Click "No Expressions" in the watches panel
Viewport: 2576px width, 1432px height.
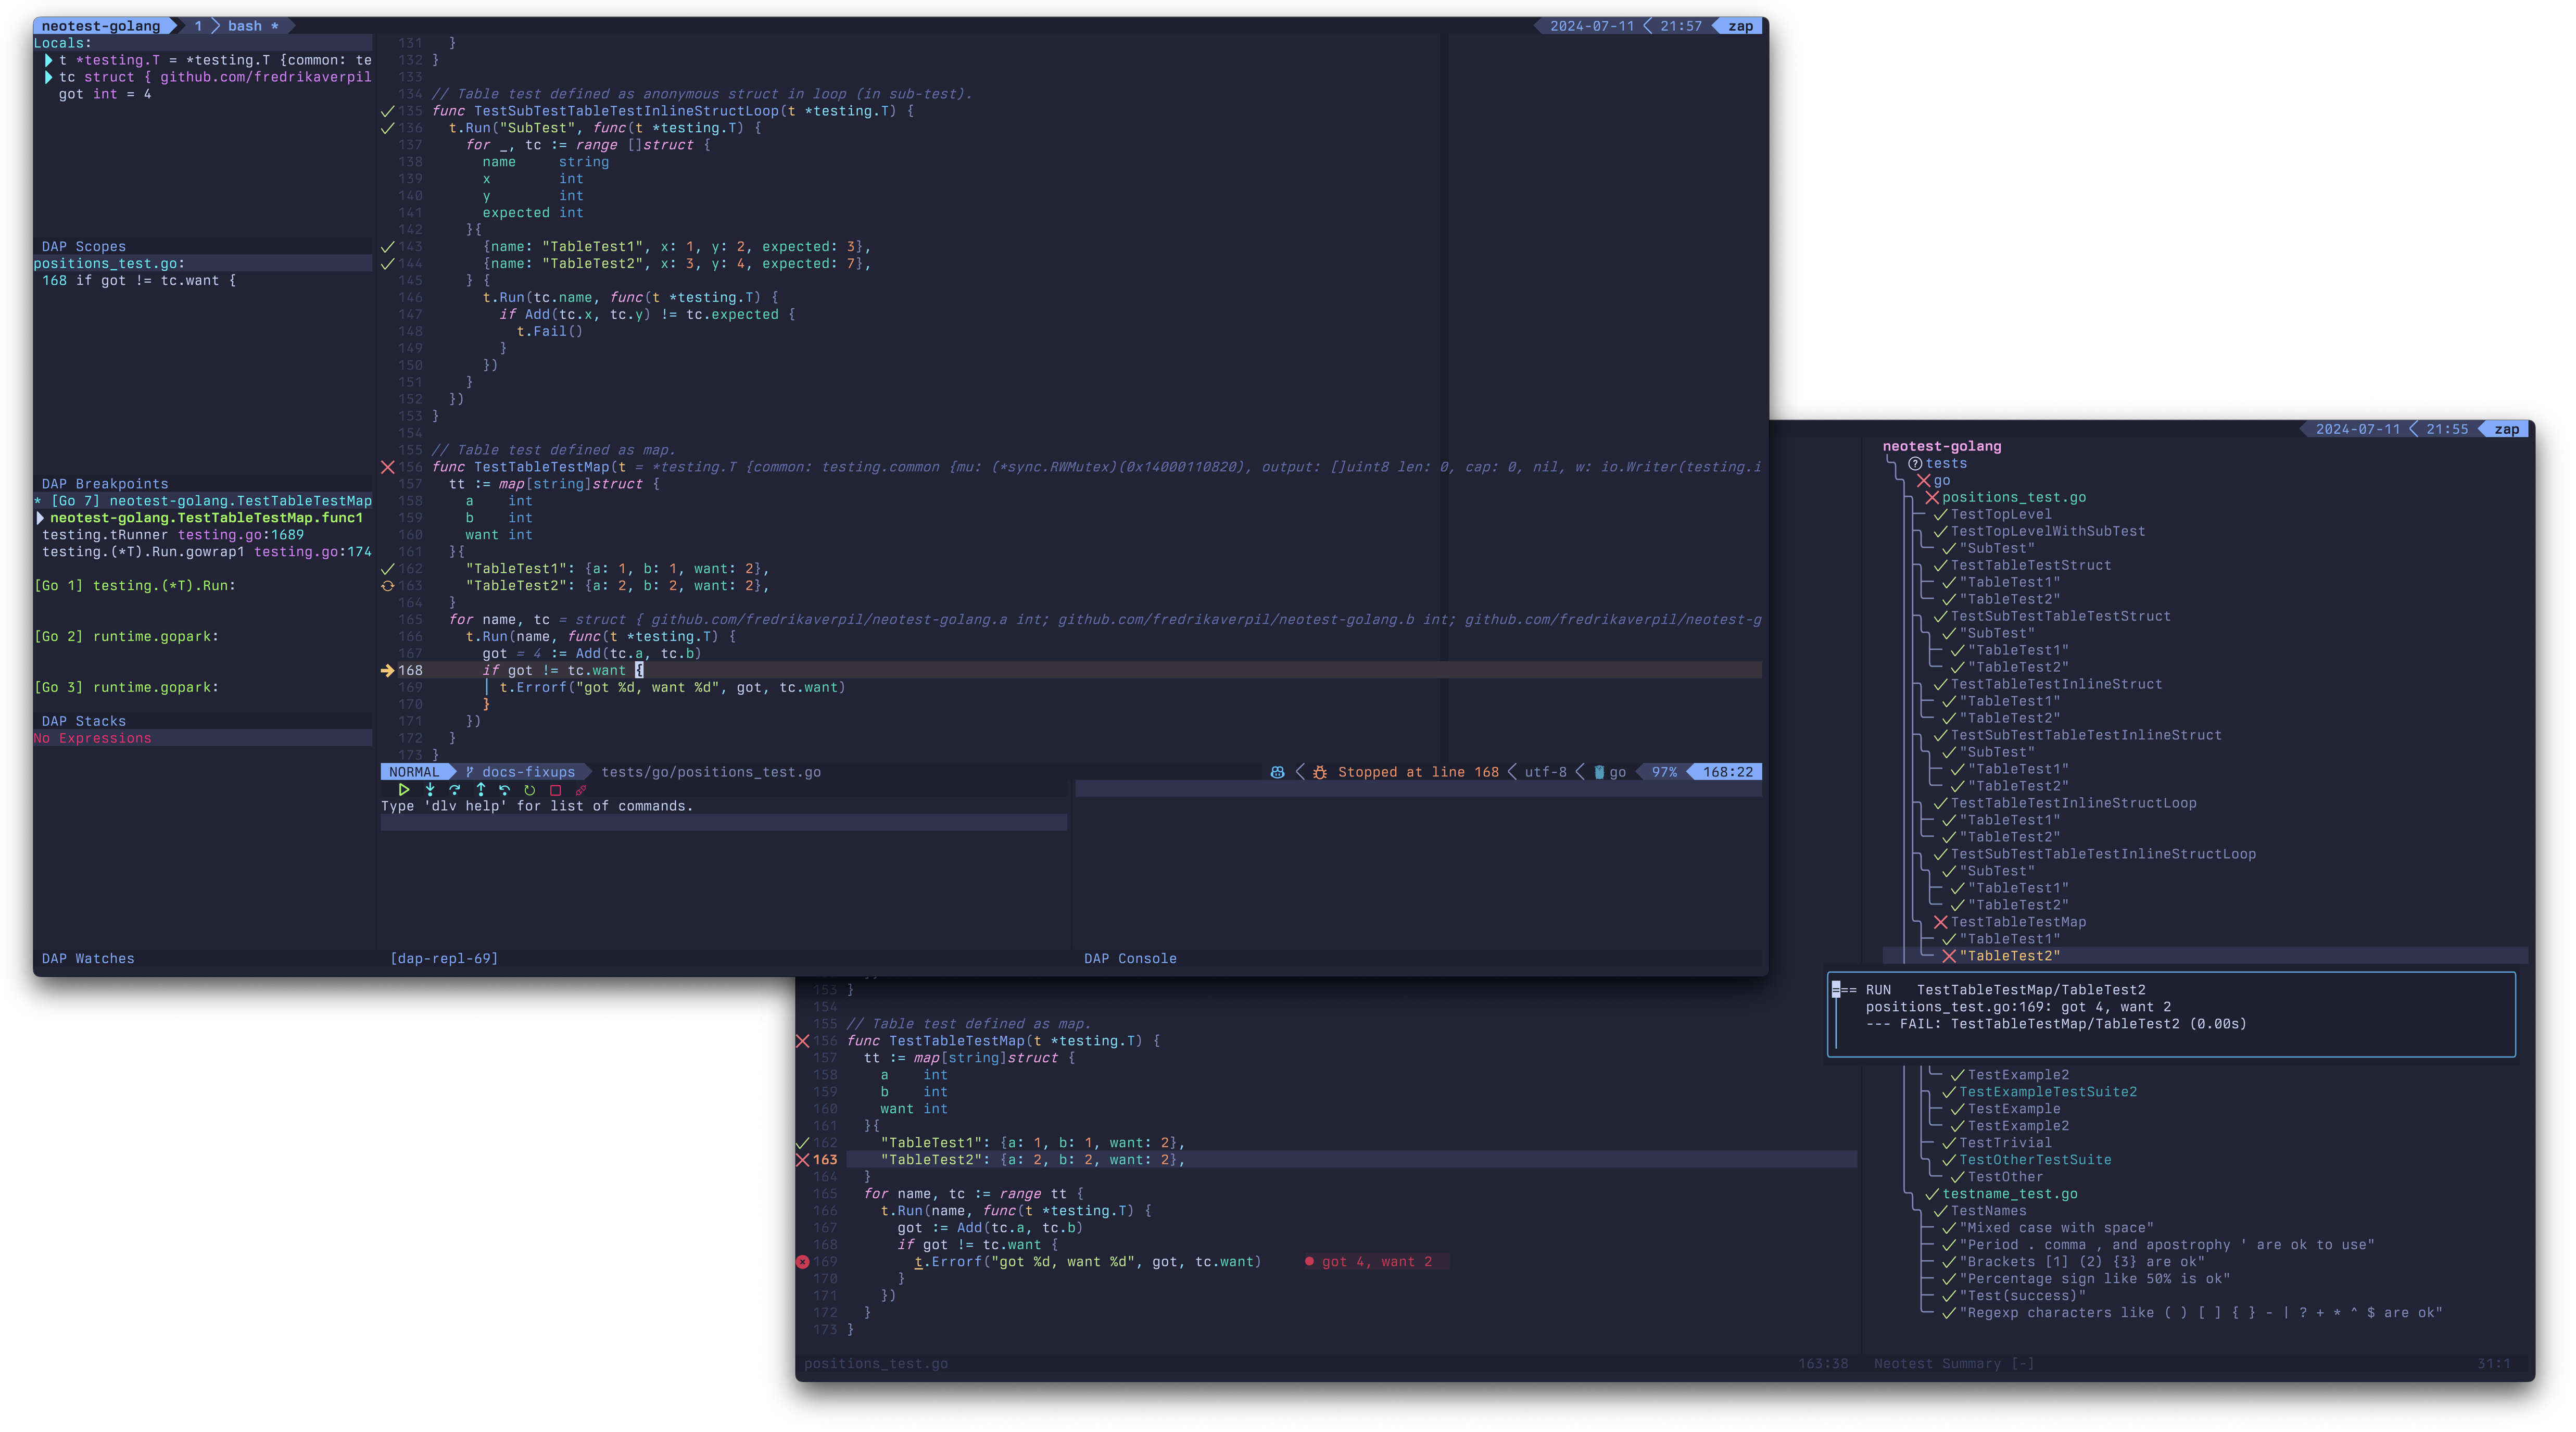[92, 738]
